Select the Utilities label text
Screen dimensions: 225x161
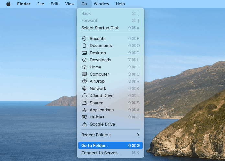(x=97, y=117)
